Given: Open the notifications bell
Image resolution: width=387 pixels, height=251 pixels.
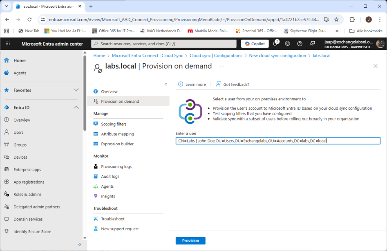Looking at the screenshot, I should coord(274,43).
